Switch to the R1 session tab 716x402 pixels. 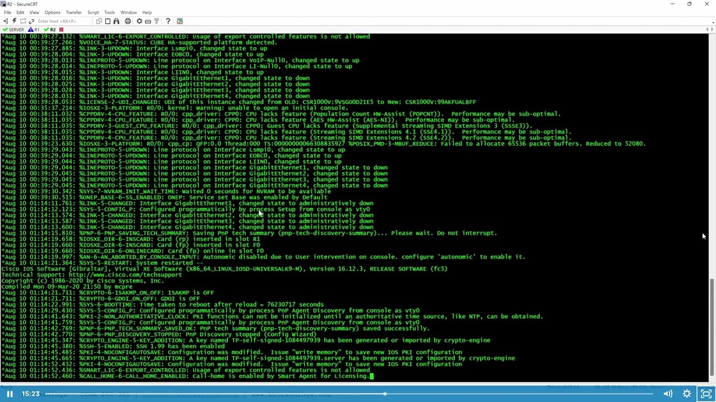[34, 30]
